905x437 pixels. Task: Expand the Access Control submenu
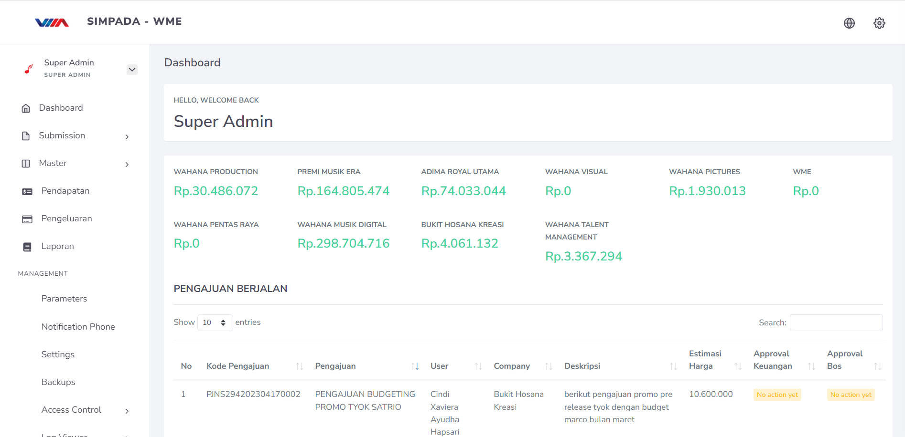coord(127,411)
